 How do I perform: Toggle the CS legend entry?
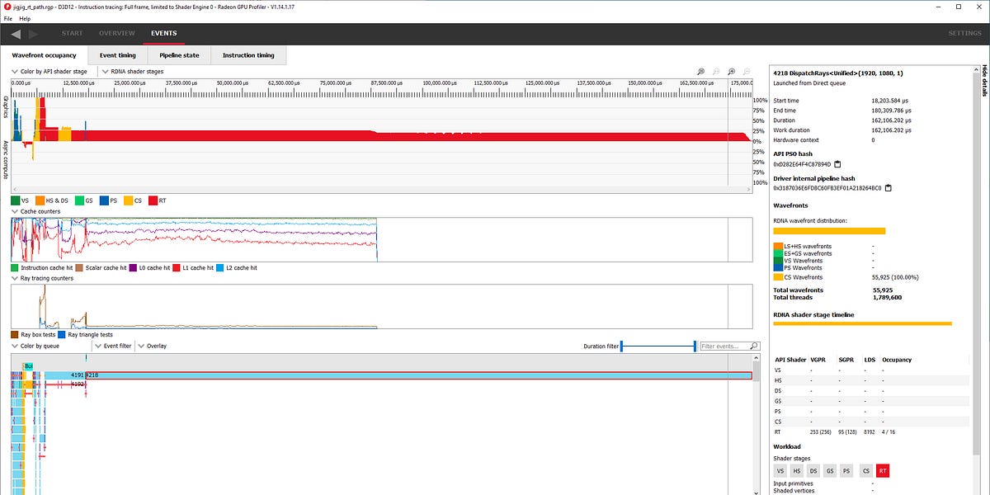coord(132,200)
